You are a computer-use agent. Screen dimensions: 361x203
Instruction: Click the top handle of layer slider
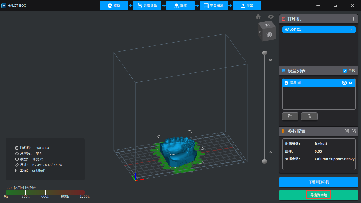265,53
